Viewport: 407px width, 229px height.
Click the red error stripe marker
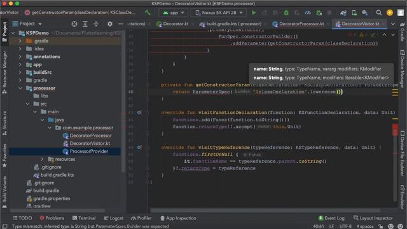[x=395, y=130]
